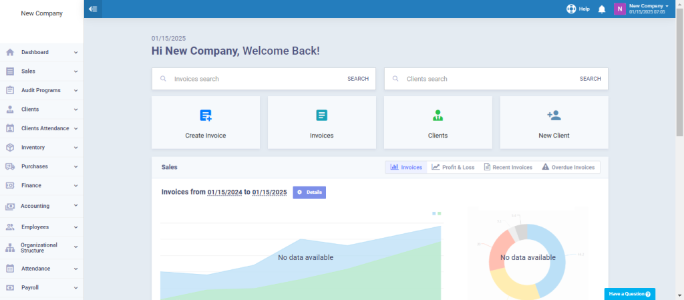
Task: Click the Purchases truck icon
Action: click(x=10, y=166)
